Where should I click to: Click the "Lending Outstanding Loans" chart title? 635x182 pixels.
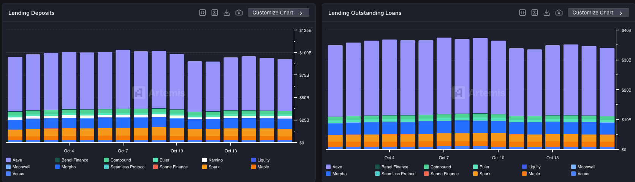[365, 13]
